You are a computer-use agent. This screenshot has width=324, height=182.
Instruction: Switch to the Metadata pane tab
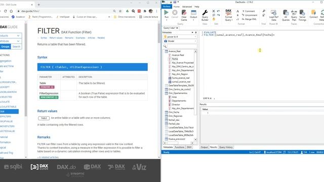(x=168, y=147)
